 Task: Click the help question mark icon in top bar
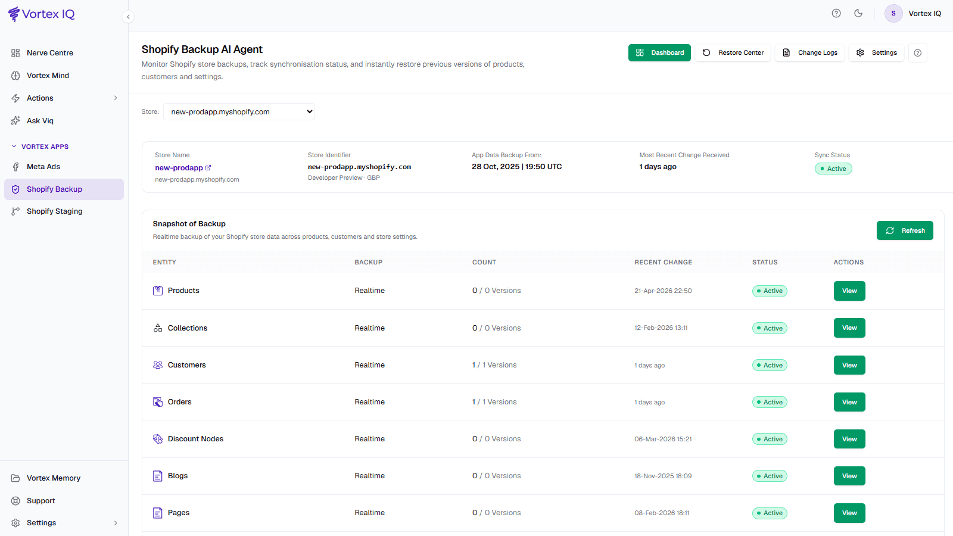pos(836,13)
